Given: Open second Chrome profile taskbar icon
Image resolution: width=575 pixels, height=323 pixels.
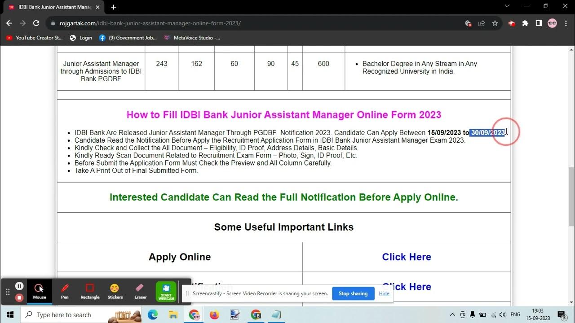Looking at the screenshot, I should point(256,314).
